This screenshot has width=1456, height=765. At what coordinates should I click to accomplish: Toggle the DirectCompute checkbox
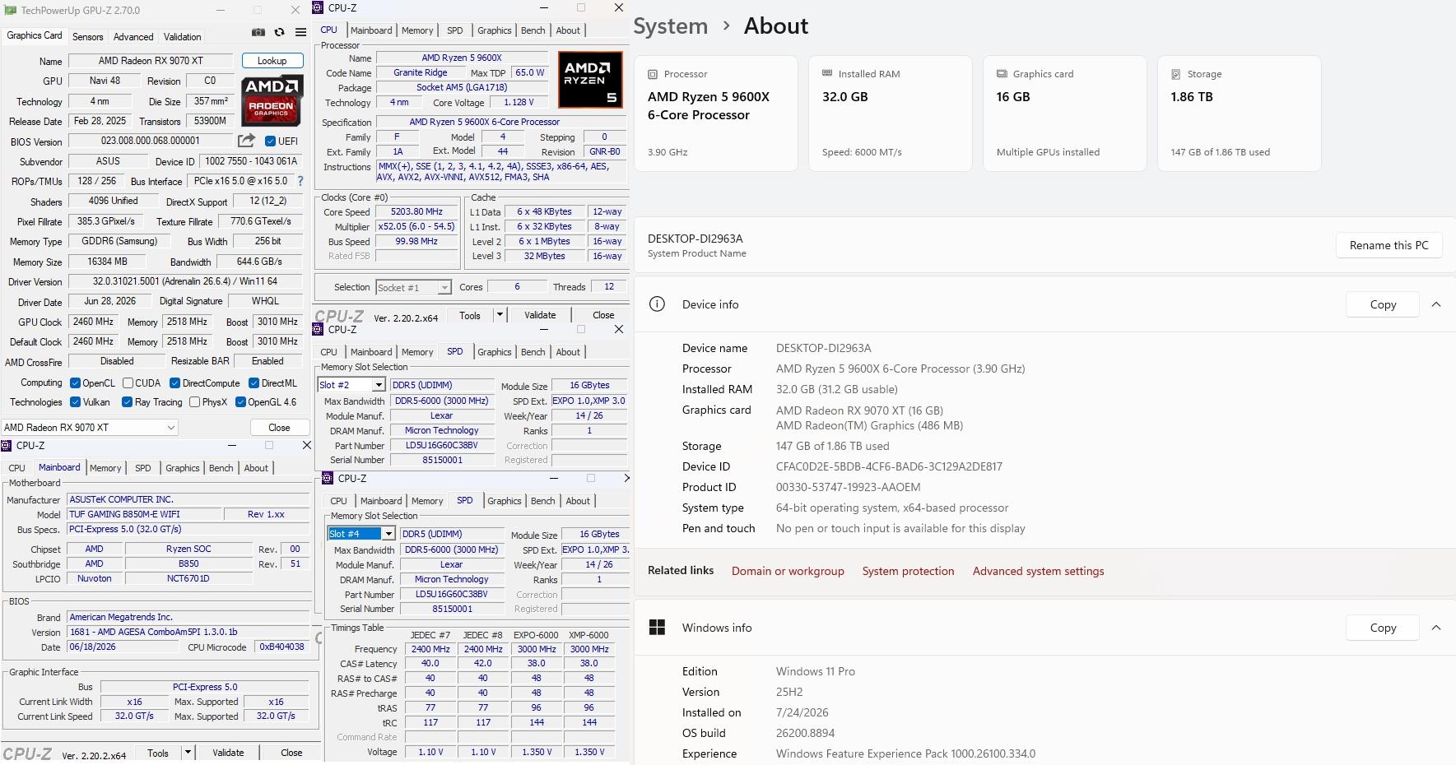click(x=174, y=383)
